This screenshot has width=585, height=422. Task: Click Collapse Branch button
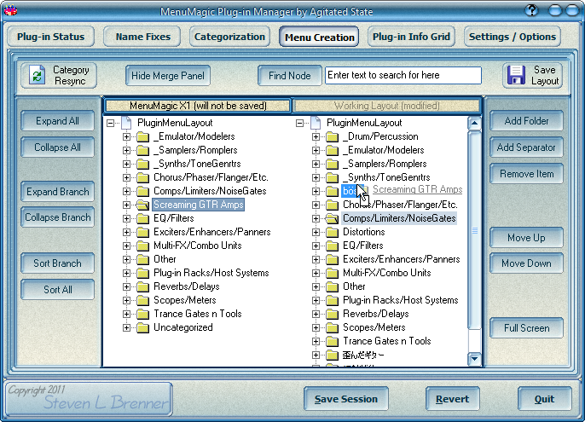coord(57,217)
